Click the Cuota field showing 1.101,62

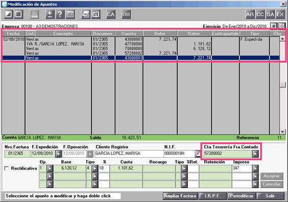[x=126, y=168]
